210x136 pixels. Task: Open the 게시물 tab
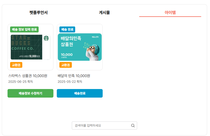(104, 12)
